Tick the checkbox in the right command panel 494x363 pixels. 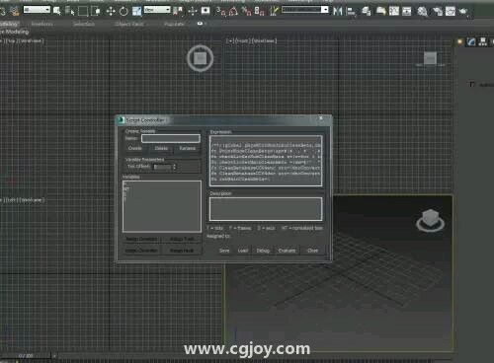[472, 85]
